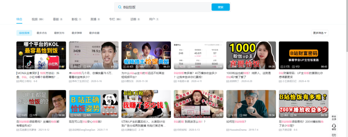Click the blue 搜索 button

click(221, 7)
